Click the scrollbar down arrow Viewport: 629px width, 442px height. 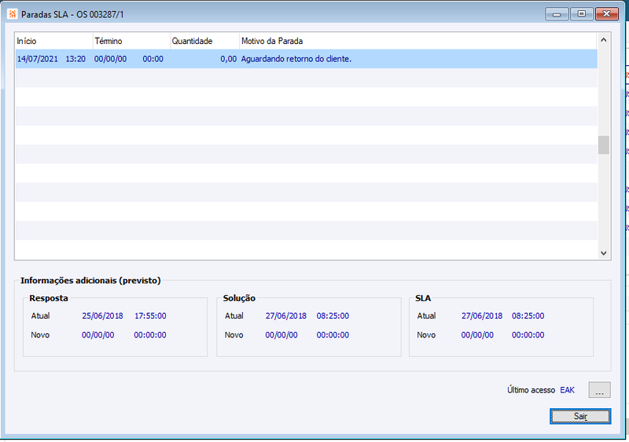tap(604, 253)
